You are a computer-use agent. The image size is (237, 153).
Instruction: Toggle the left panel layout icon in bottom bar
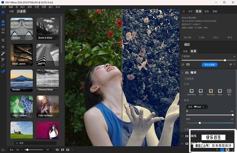3,150
